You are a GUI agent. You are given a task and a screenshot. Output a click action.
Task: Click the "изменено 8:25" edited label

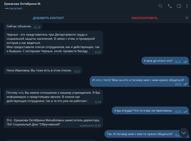[90, 125]
